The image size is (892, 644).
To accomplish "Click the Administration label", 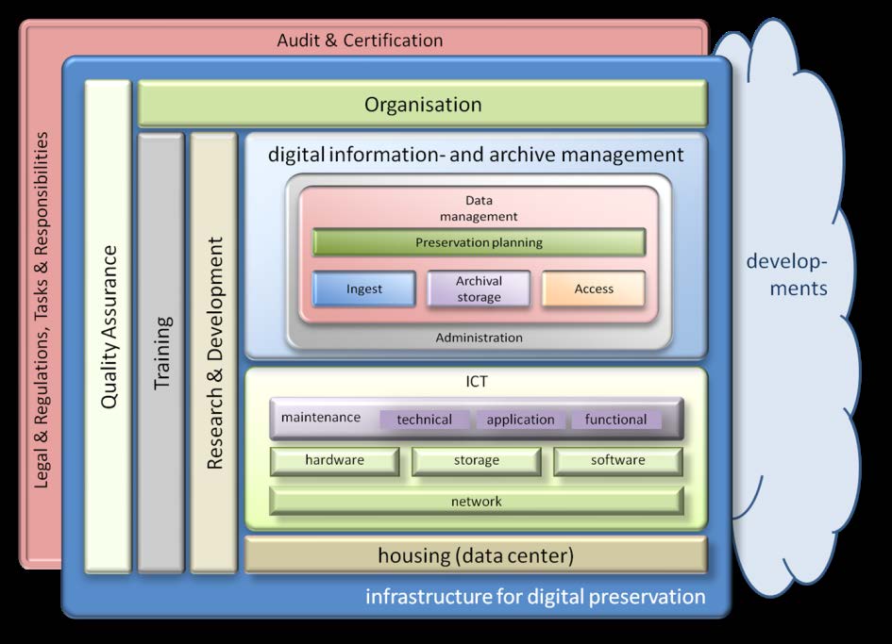I will click(479, 338).
